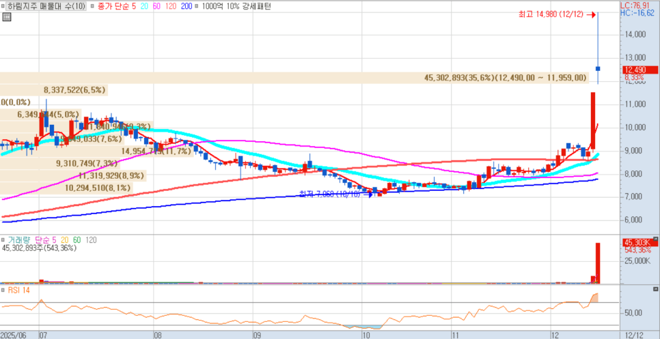Viewport: 660px width, 339px height.
Task: Select the salmon 120 price moving average label
Action: 171,6
